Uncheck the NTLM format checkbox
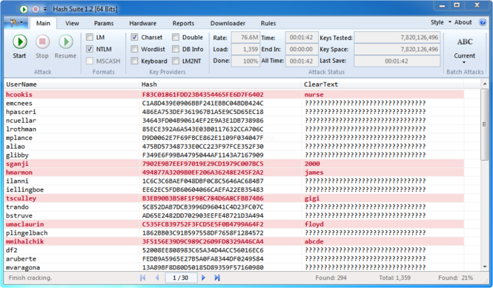Screen dimensions: 493x288 click(90, 49)
